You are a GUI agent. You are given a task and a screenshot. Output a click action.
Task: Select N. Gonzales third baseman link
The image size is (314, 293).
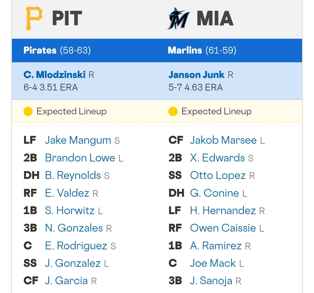74,228
